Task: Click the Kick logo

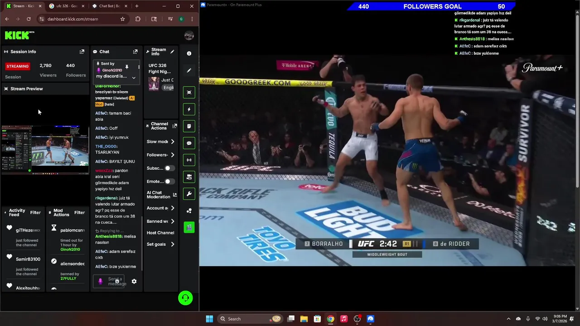Action: tap(19, 35)
